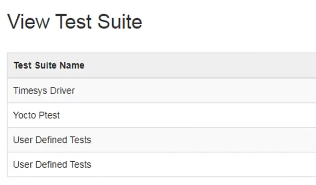Click the word Suite in the page title

pos(120,21)
